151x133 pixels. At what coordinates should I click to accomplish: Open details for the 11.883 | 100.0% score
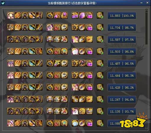click(x=122, y=16)
